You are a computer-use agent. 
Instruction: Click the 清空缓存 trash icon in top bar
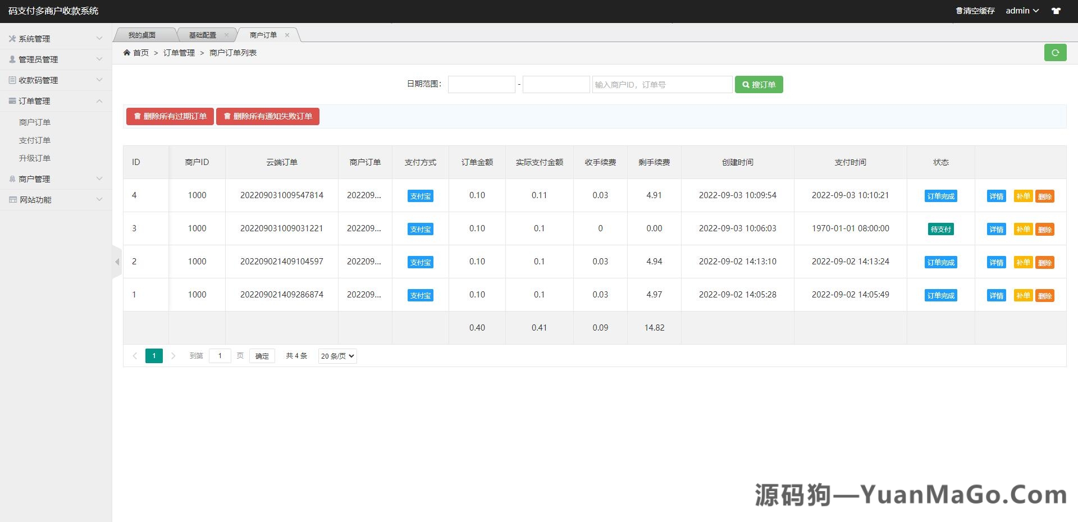(958, 10)
